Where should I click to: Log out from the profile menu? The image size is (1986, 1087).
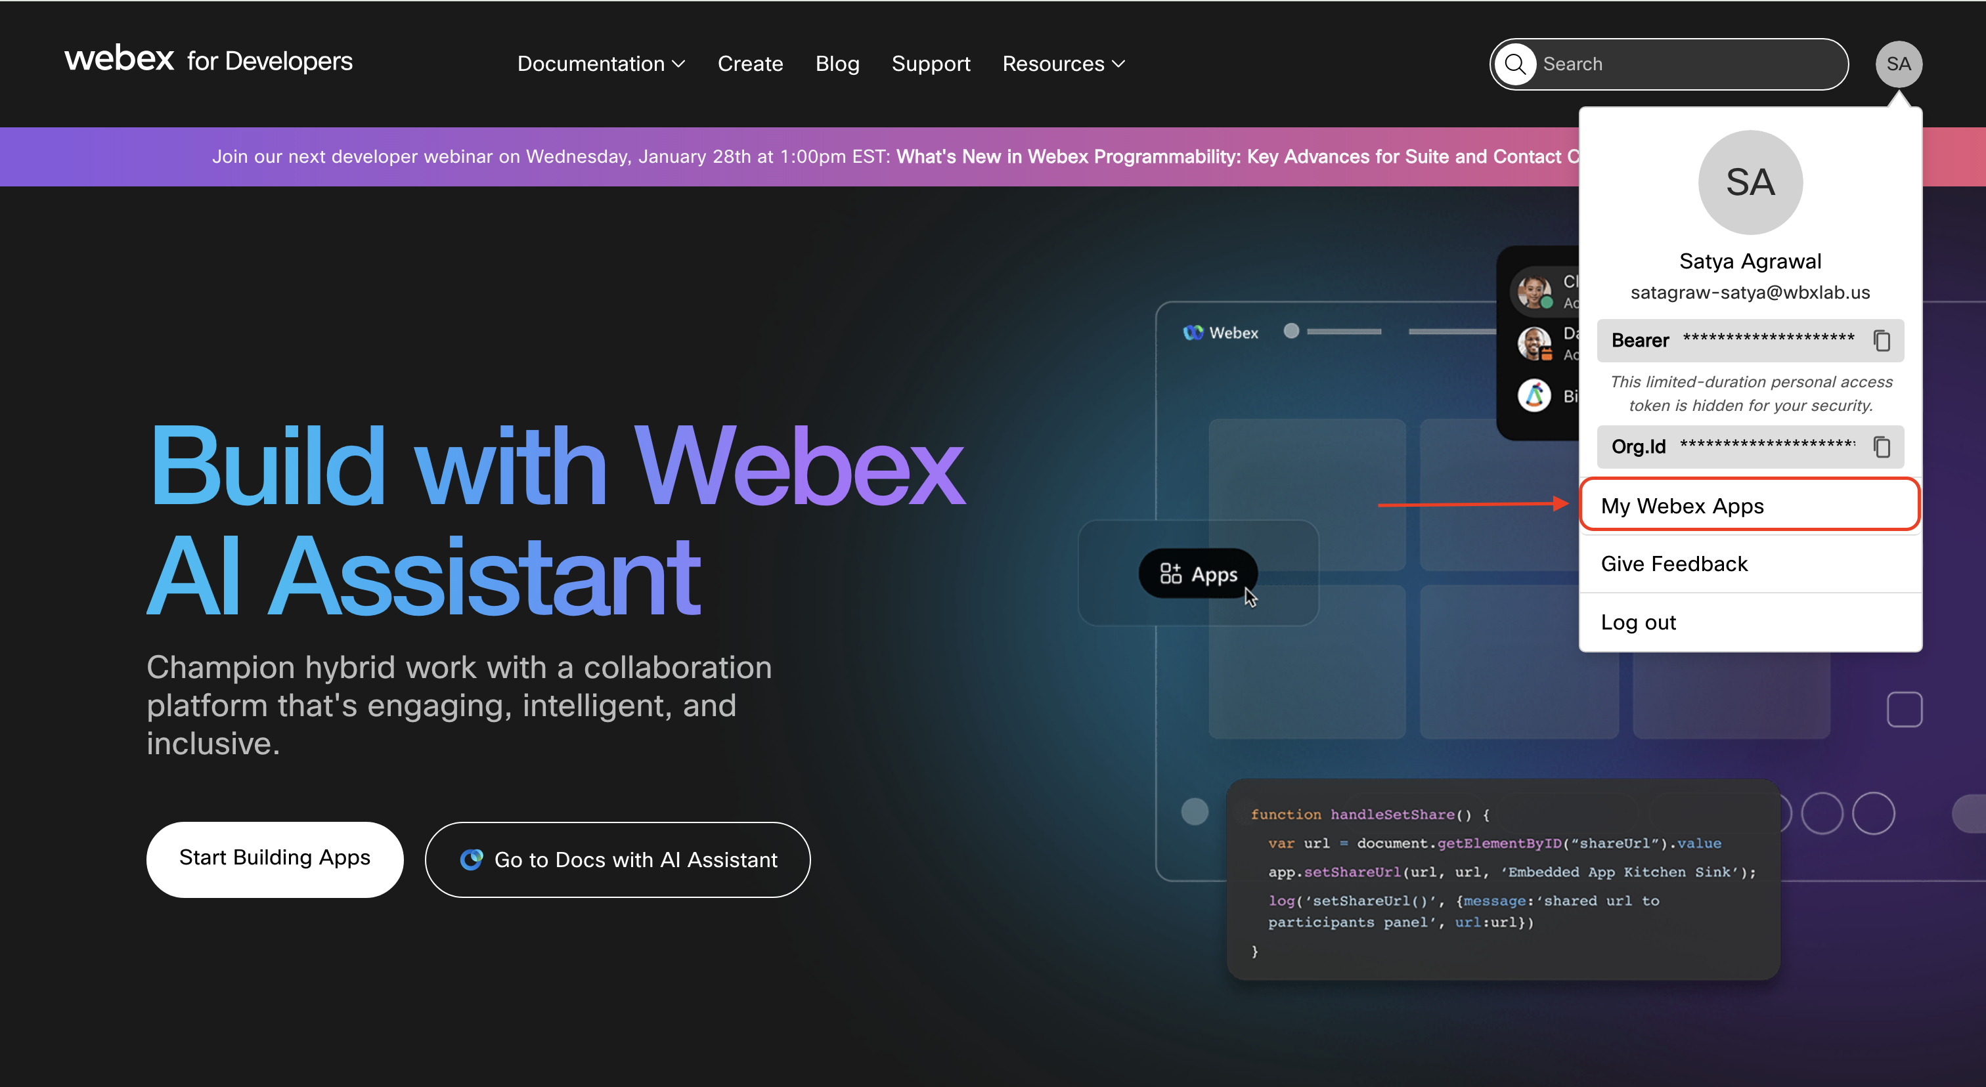click(1639, 622)
